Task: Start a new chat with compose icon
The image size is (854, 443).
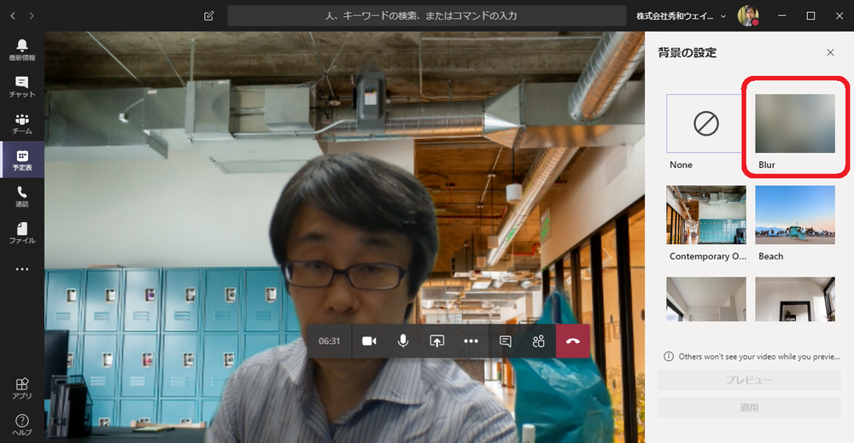Action: pos(208,15)
